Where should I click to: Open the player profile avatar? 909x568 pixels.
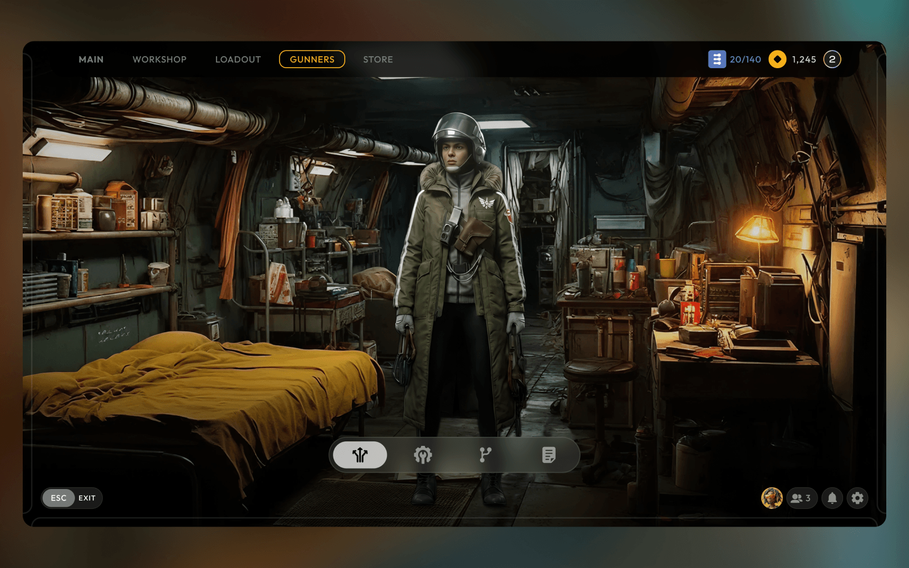(x=772, y=498)
